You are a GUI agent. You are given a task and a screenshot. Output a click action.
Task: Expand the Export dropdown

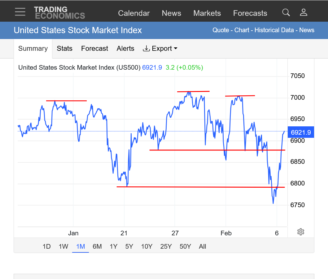160,49
